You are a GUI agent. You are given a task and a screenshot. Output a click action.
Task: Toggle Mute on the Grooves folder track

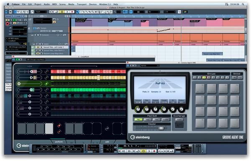36,35
